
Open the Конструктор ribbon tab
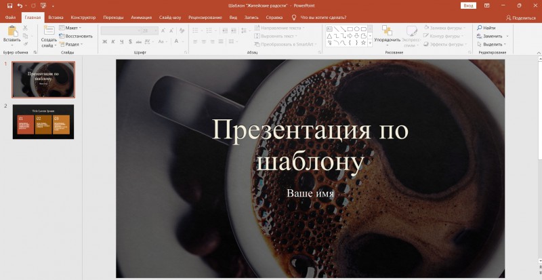click(83, 18)
